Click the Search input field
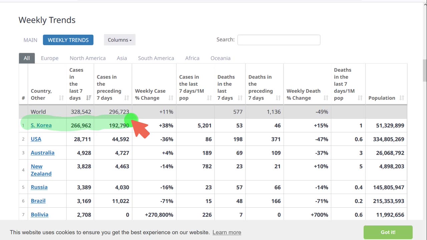 pos(279,40)
